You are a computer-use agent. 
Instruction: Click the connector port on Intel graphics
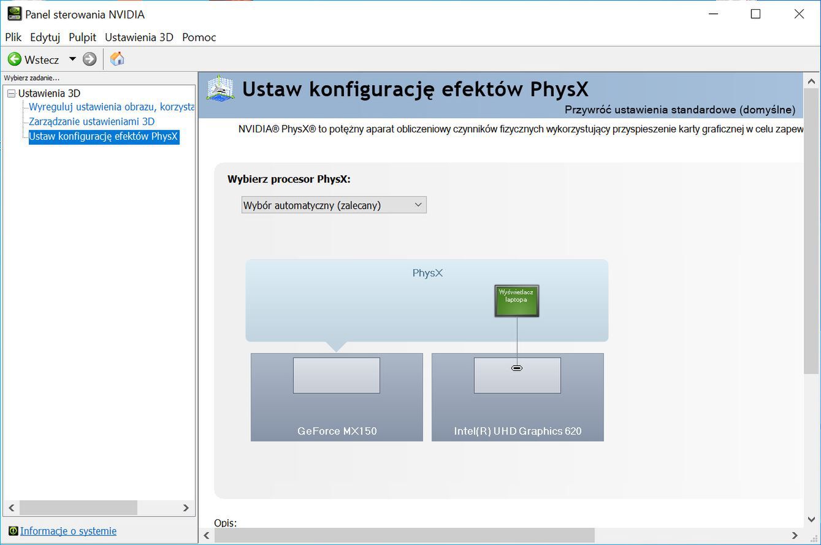tap(517, 368)
